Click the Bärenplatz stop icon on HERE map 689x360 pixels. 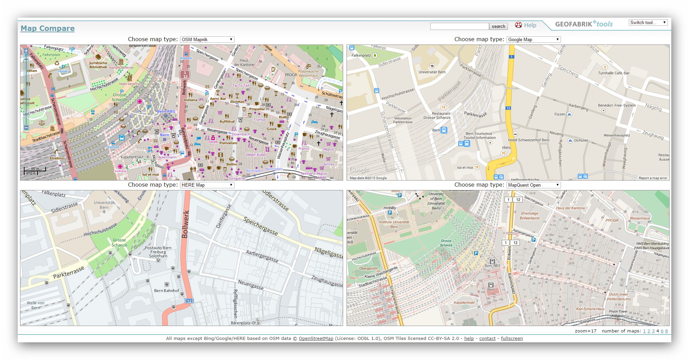(x=258, y=322)
